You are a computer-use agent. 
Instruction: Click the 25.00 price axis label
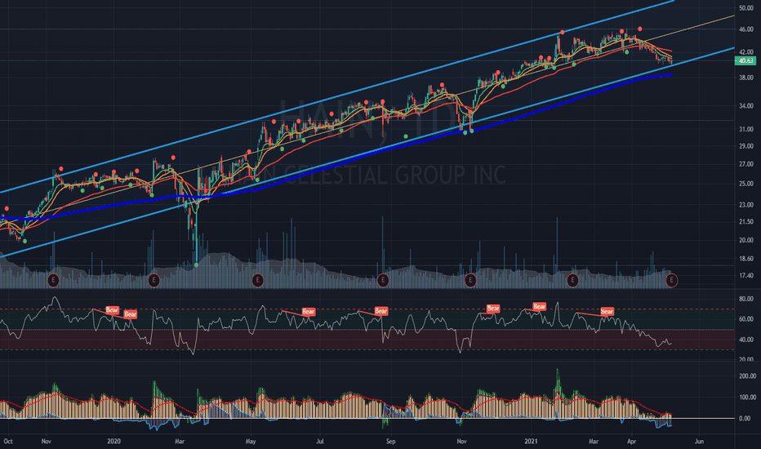point(745,184)
